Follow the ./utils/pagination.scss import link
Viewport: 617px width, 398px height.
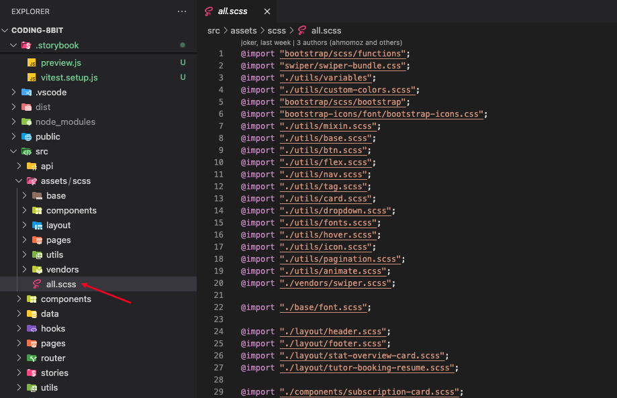tap(340, 259)
